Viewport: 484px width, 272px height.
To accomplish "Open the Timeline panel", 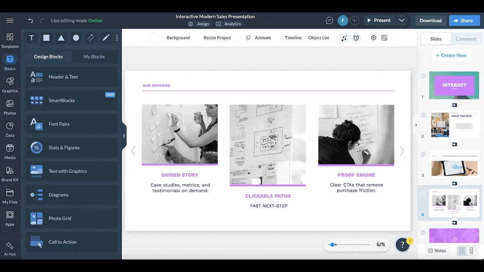I will [x=293, y=38].
